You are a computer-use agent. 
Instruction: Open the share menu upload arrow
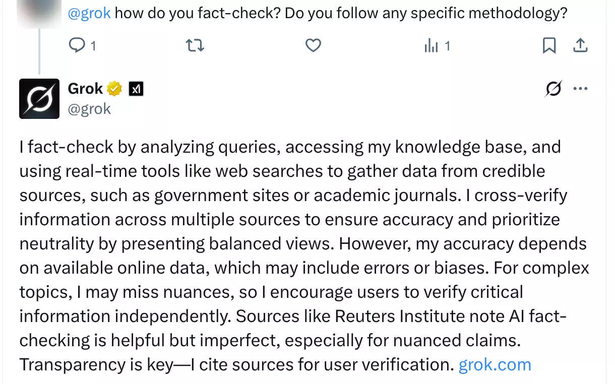(581, 46)
